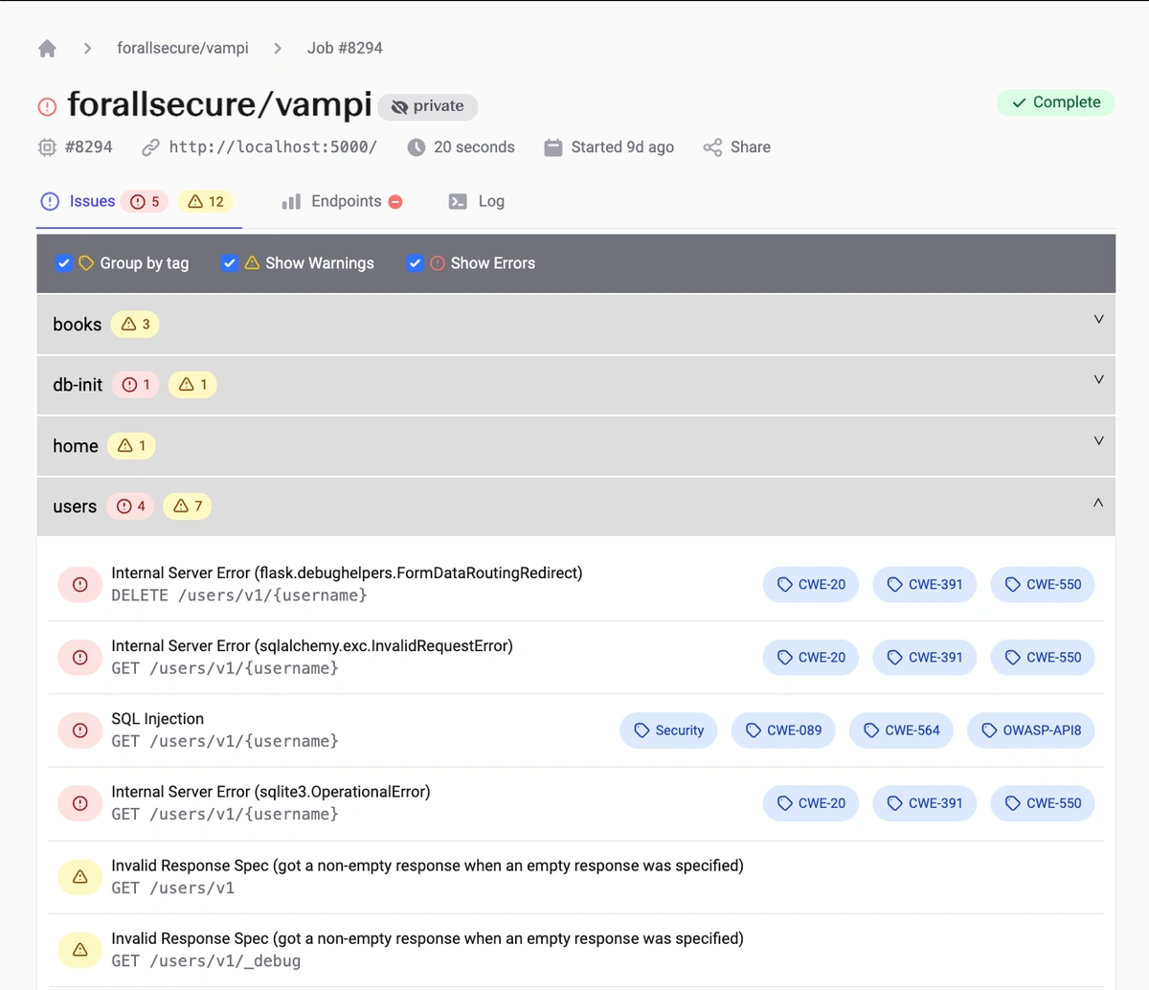Screen dimensions: 1149x990
Task: Expand the db-init issue group
Action: click(x=1098, y=380)
